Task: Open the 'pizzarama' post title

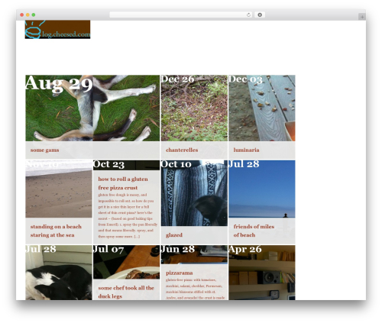Action: click(180, 273)
